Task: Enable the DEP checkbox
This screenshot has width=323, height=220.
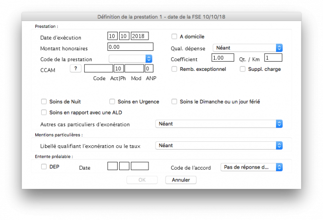Action: click(44, 166)
